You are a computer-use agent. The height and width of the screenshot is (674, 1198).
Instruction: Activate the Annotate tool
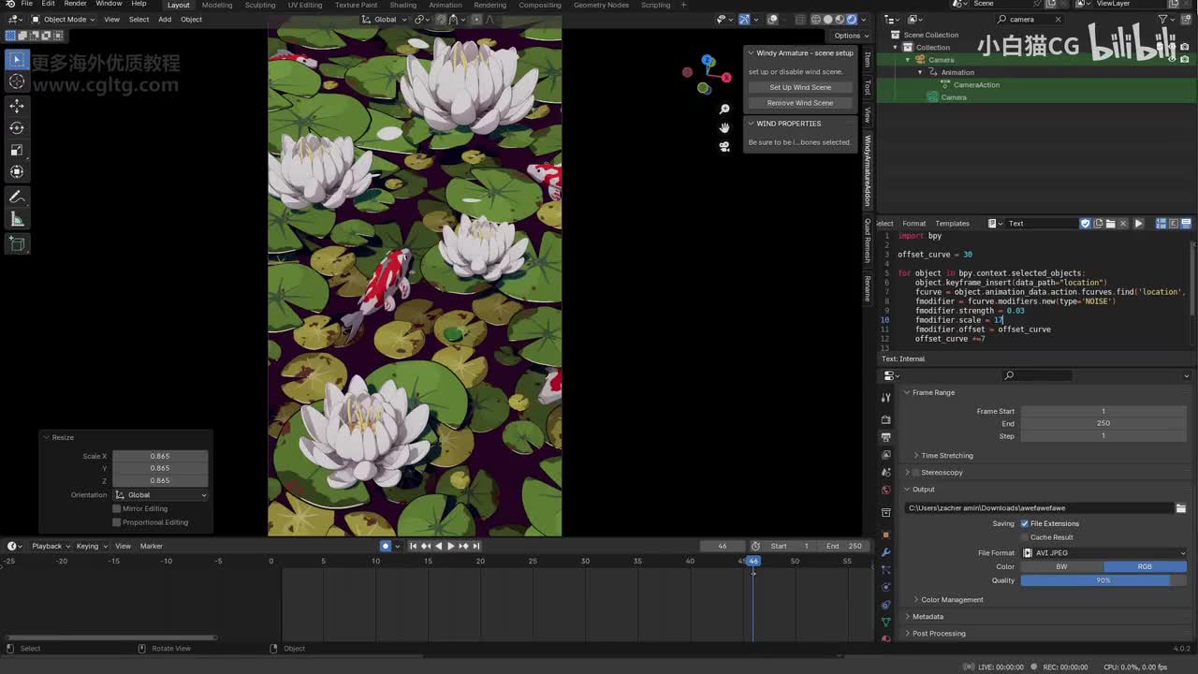pos(17,197)
